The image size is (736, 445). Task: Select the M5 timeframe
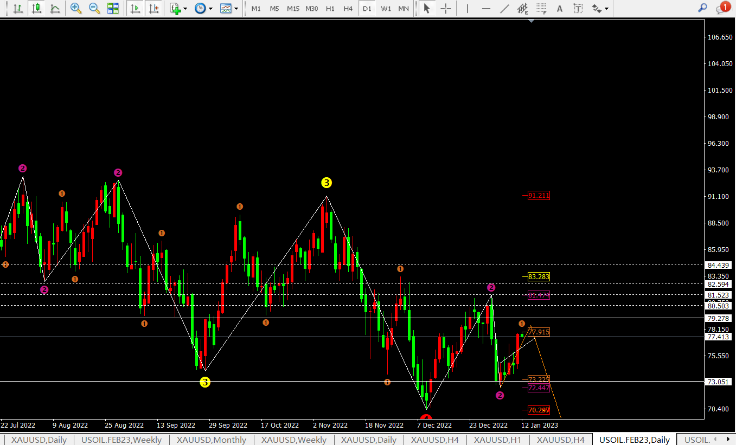coord(274,9)
